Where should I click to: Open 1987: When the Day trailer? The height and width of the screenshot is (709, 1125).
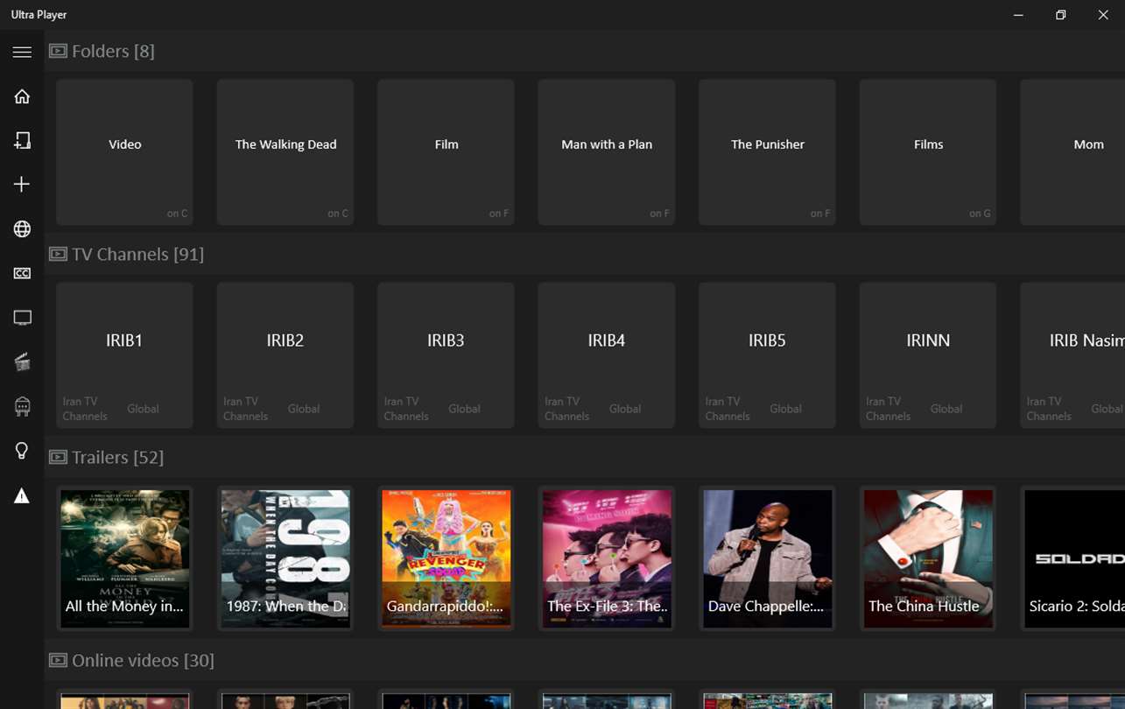click(x=285, y=558)
